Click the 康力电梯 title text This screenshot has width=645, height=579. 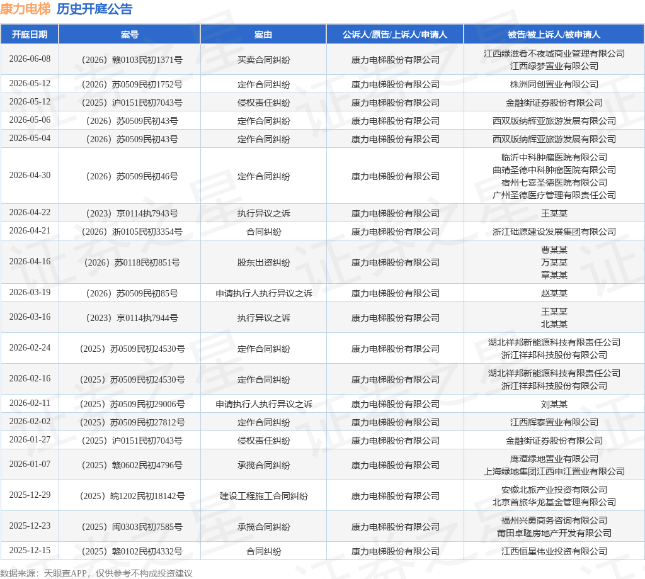[x=25, y=9]
